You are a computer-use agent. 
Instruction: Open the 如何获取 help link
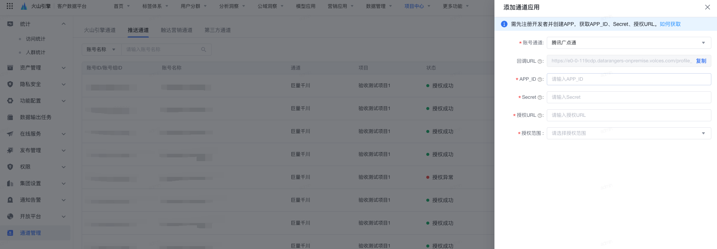click(670, 24)
